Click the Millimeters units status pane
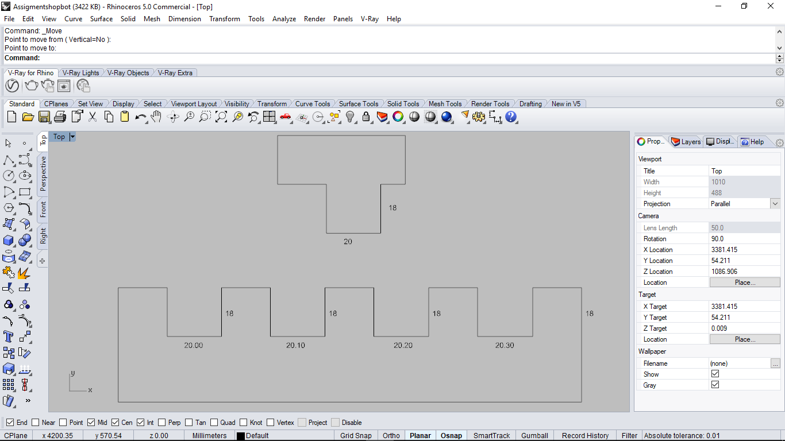The width and height of the screenshot is (785, 441). pos(209,436)
